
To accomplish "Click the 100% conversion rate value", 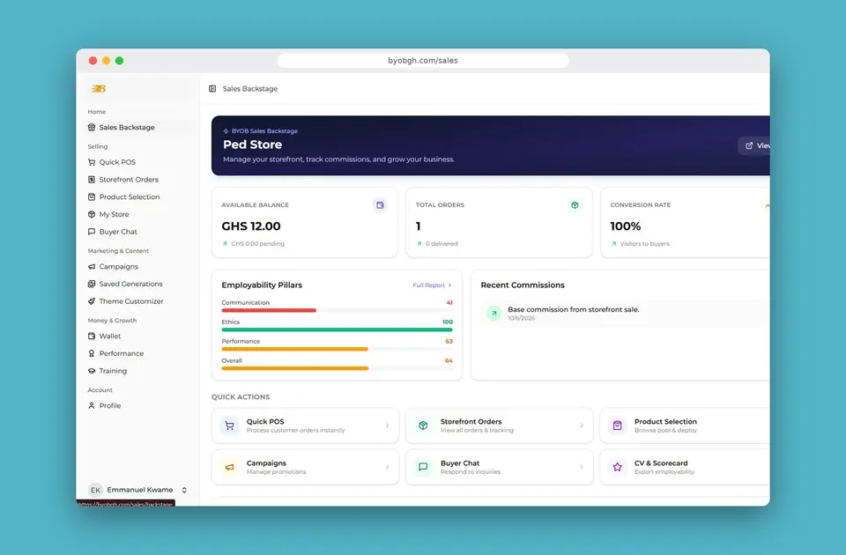I will (x=626, y=226).
